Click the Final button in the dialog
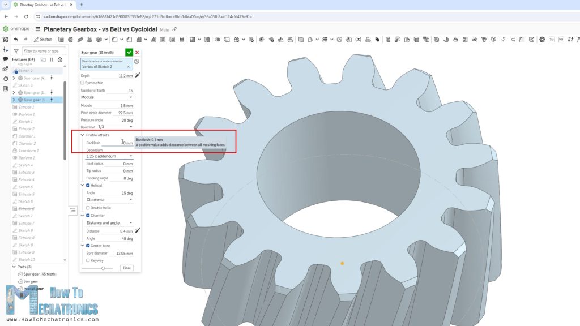Image resolution: width=580 pixels, height=326 pixels. click(127, 268)
